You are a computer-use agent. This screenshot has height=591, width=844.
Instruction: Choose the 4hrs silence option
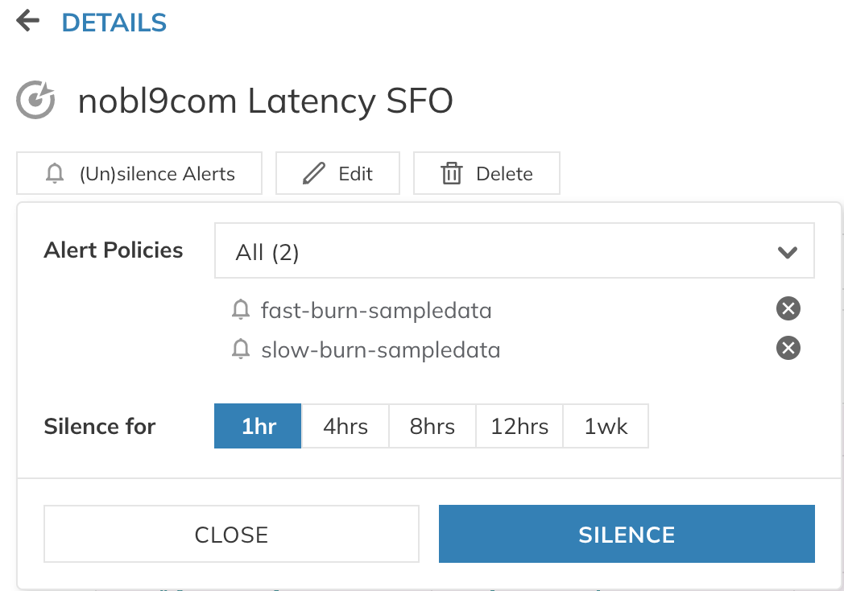click(345, 426)
